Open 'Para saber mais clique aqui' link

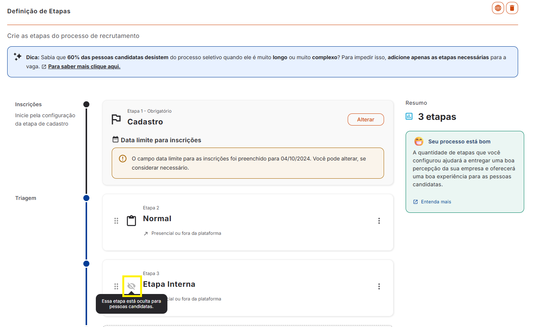[84, 66]
